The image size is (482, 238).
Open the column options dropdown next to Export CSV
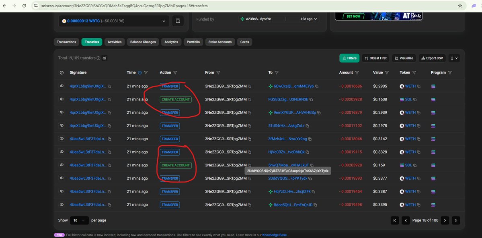coord(454,58)
